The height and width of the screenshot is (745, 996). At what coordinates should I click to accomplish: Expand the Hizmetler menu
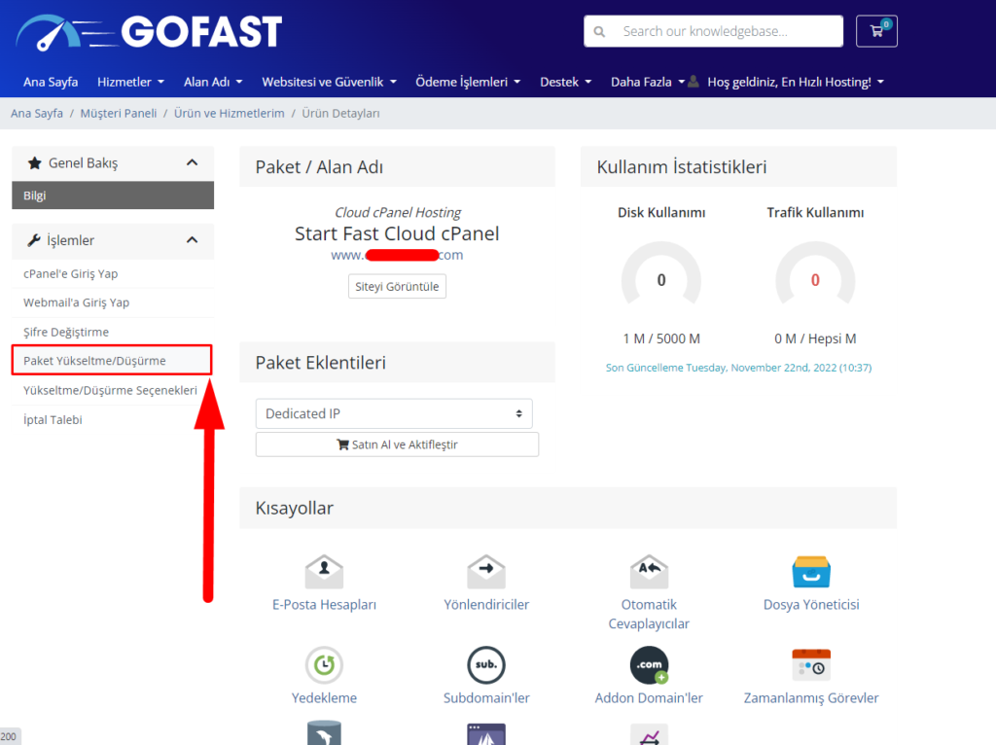click(x=130, y=83)
